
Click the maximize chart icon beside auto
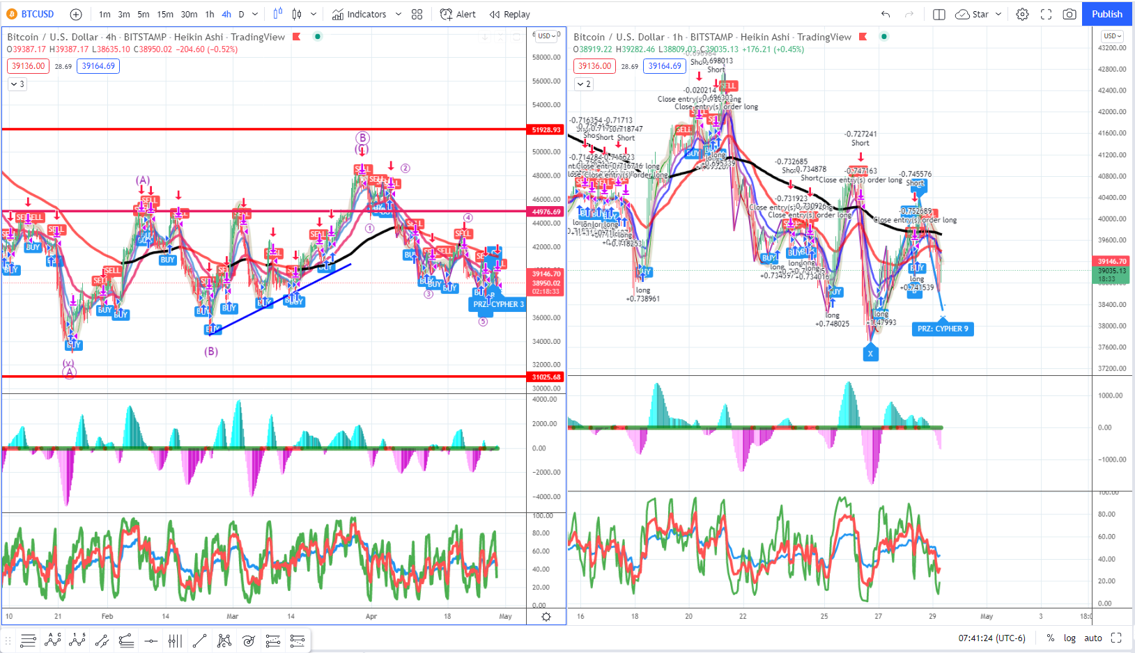[x=1116, y=638]
